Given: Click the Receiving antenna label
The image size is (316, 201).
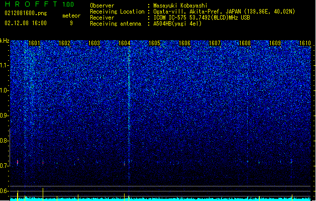Looking at the screenshot, I should coord(116,24).
